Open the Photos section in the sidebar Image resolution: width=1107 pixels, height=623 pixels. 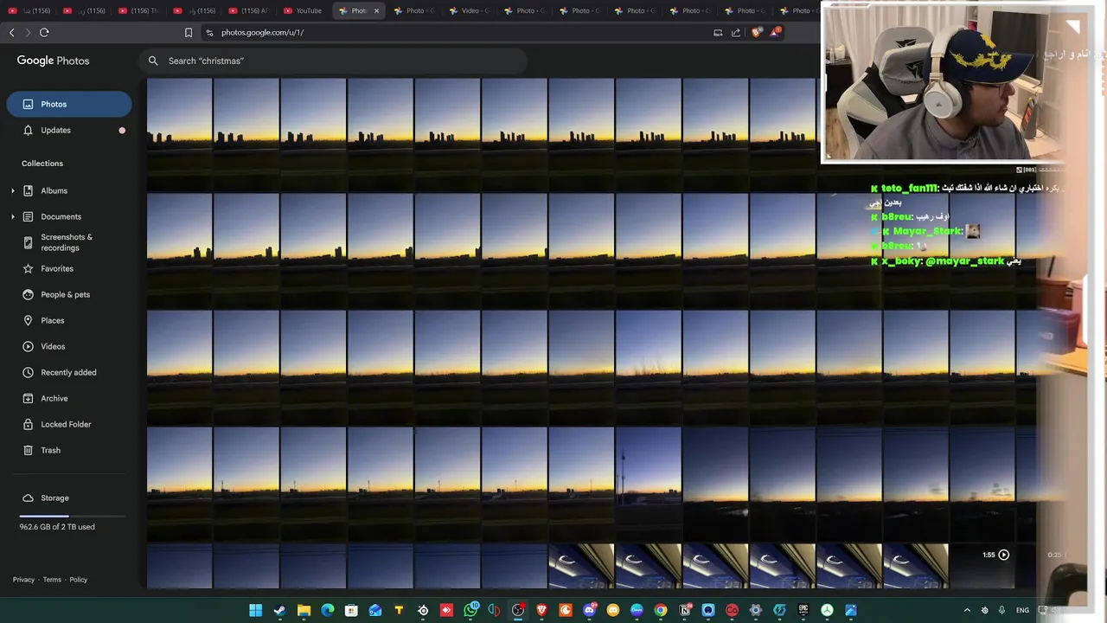tap(69, 104)
